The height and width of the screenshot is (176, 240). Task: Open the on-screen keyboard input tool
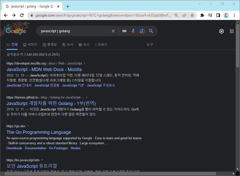tap(124, 31)
